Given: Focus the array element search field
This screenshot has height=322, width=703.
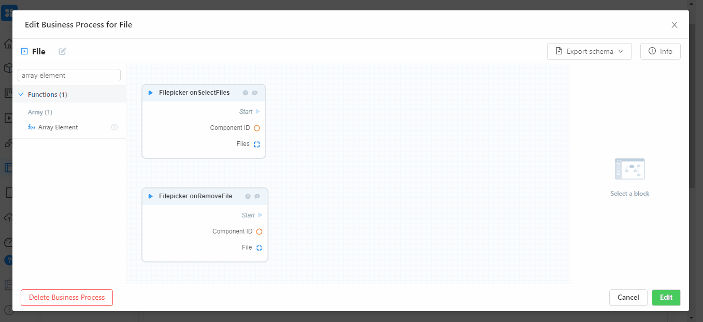Looking at the screenshot, I should tap(69, 75).
